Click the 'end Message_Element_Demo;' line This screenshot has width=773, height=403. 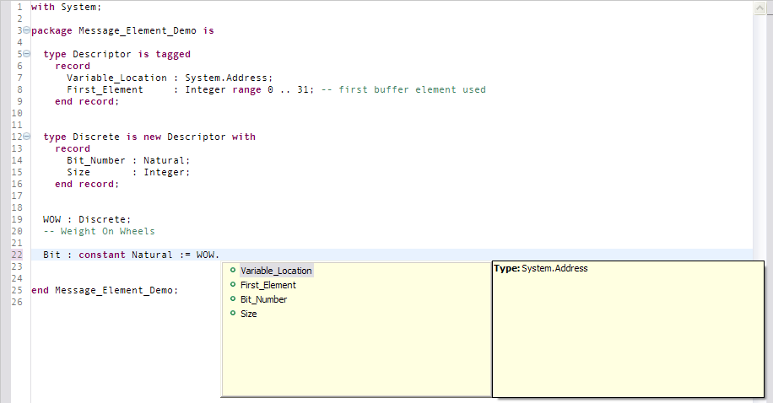pos(105,290)
